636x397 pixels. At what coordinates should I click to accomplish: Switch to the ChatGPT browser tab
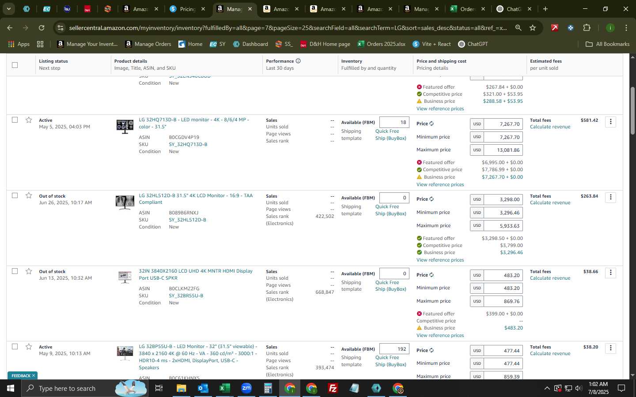[x=514, y=9]
